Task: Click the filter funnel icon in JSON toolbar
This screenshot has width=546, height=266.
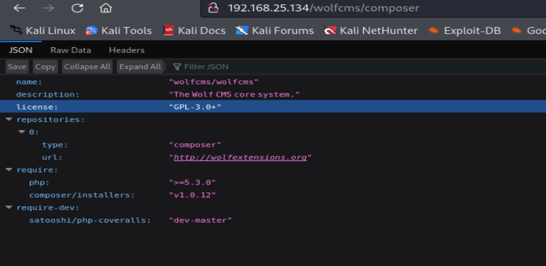Action: [x=177, y=66]
